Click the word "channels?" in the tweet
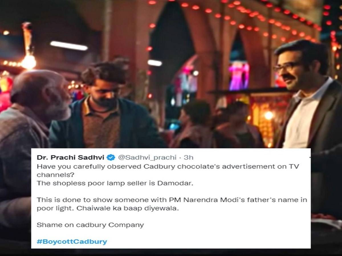Screen dimensions: 342x256 54,175
